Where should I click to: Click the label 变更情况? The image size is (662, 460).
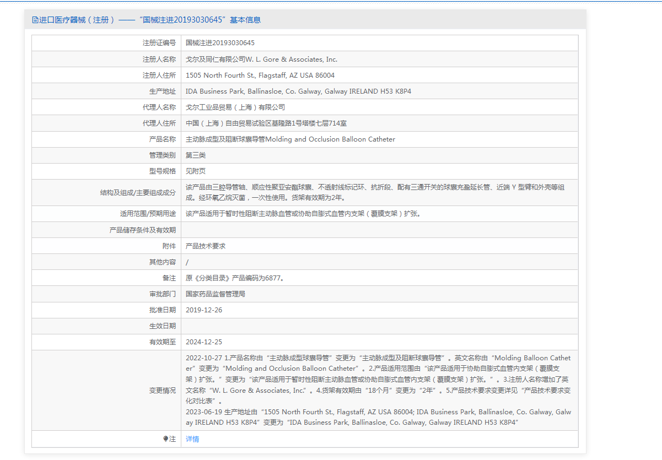pyautogui.click(x=163, y=390)
